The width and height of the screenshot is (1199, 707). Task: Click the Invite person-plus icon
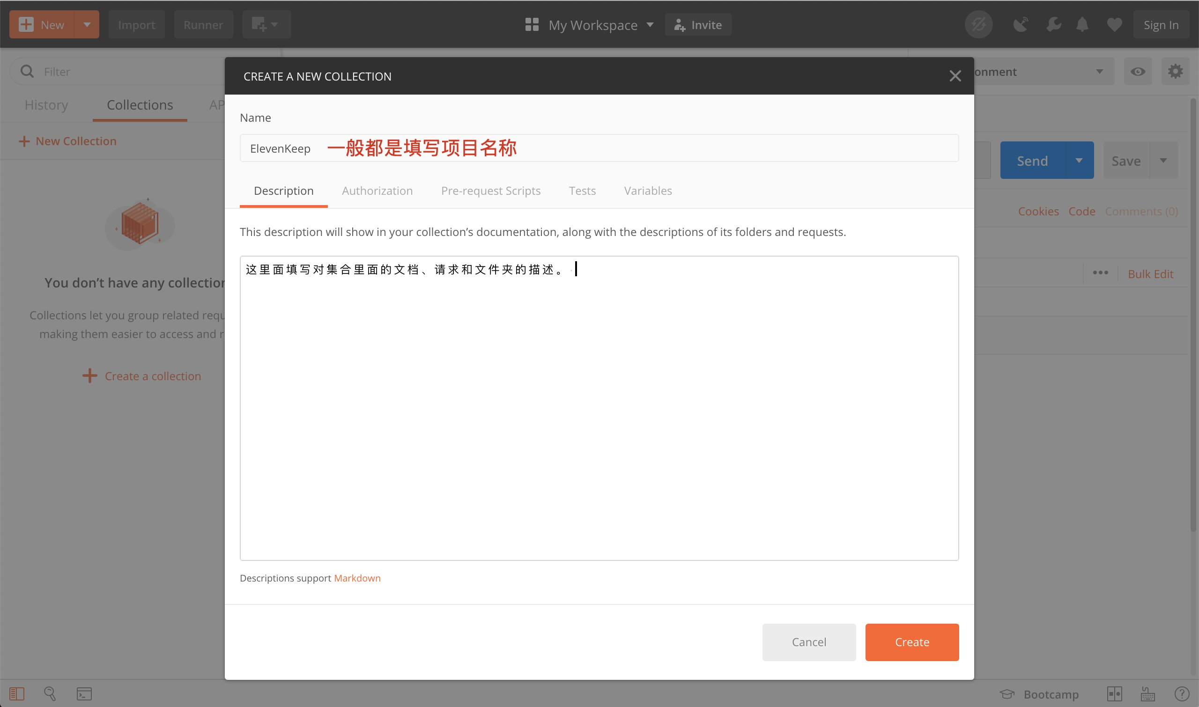click(680, 25)
